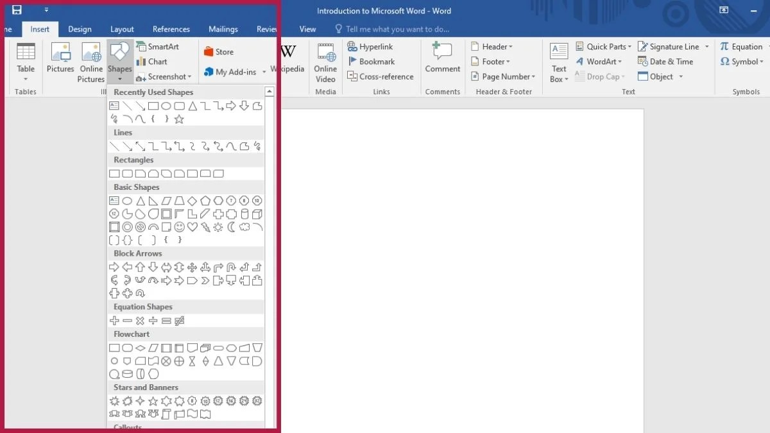Open Online Pictures

click(91, 62)
